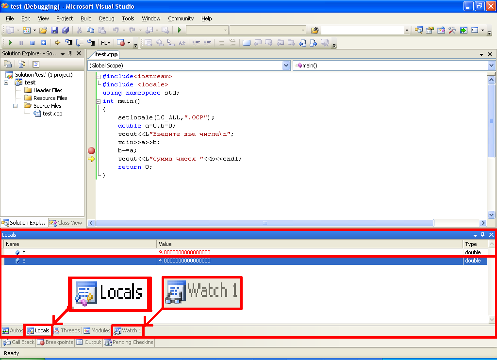This screenshot has height=360, width=497.
Task: Switch to the Threads tab
Action: (67, 330)
